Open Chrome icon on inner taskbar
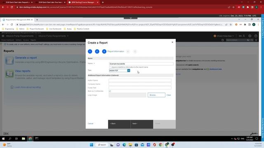This screenshot has width=264, height=148. [30, 139]
